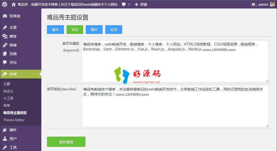The width and height of the screenshot is (277, 151).
Task: Select the 外观 menu item
Action: (x=21, y=74)
